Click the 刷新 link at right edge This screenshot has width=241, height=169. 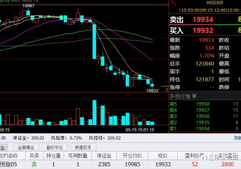click(x=238, y=138)
